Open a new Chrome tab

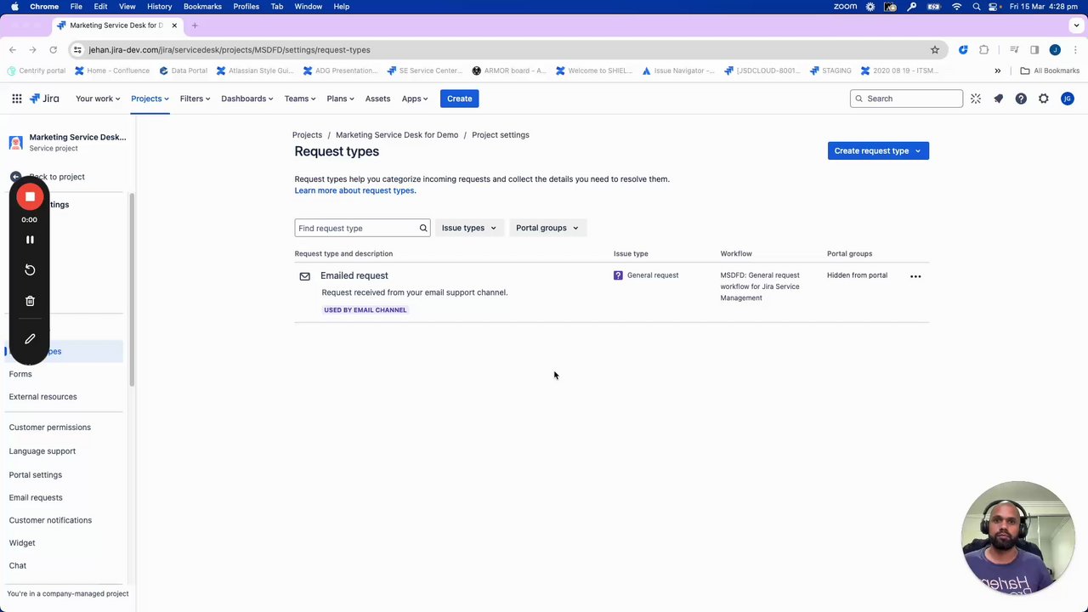pyautogui.click(x=195, y=25)
